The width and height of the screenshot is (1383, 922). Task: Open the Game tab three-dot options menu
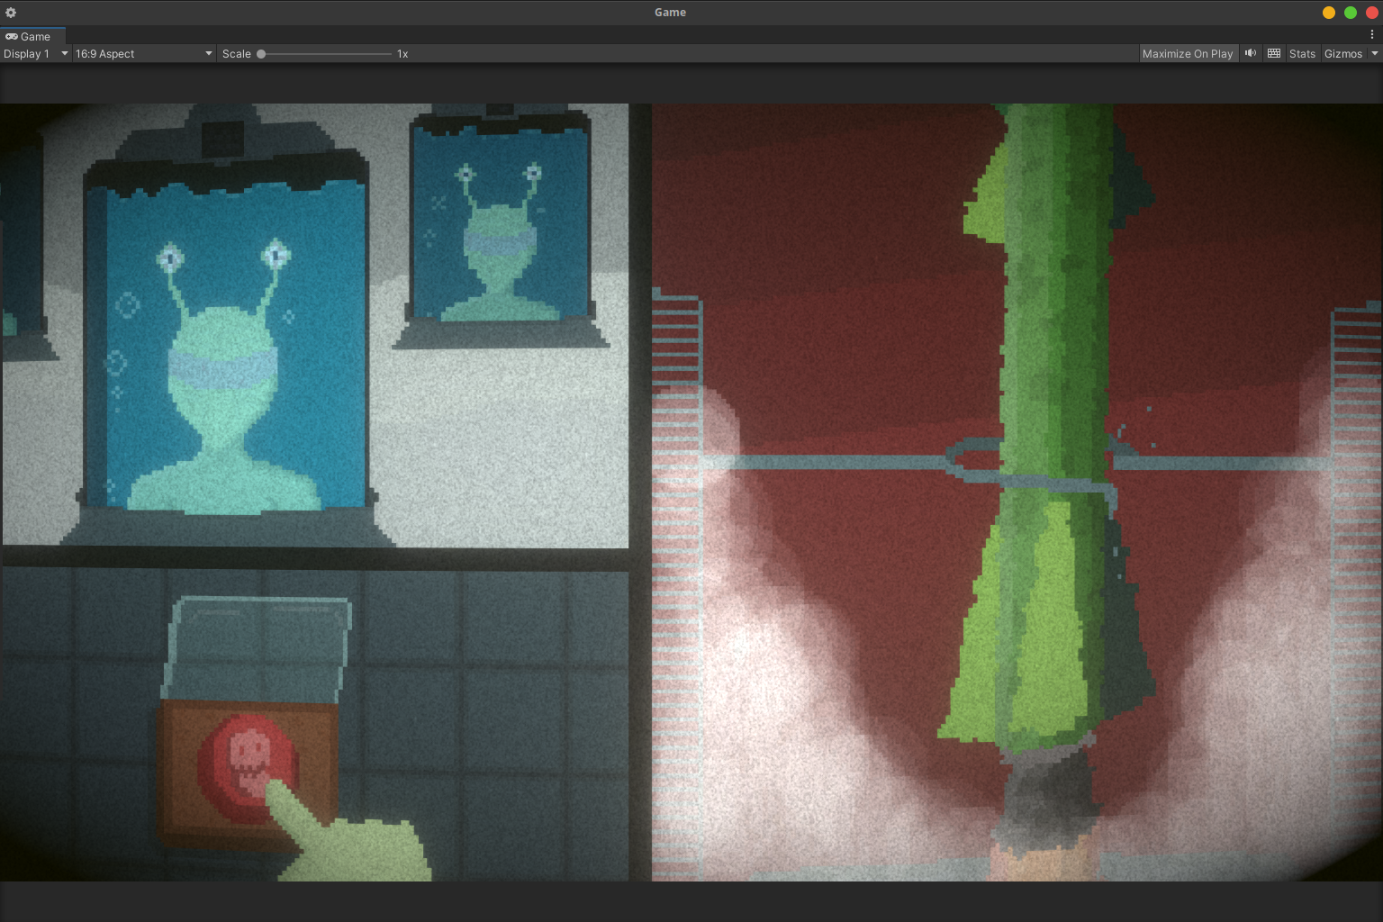(1372, 34)
